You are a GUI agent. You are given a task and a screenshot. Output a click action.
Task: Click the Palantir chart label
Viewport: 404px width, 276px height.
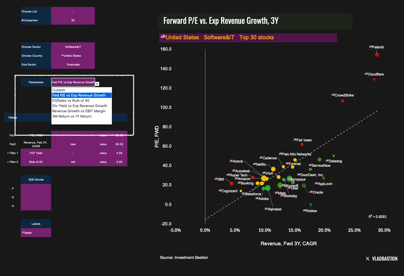coord(377,47)
